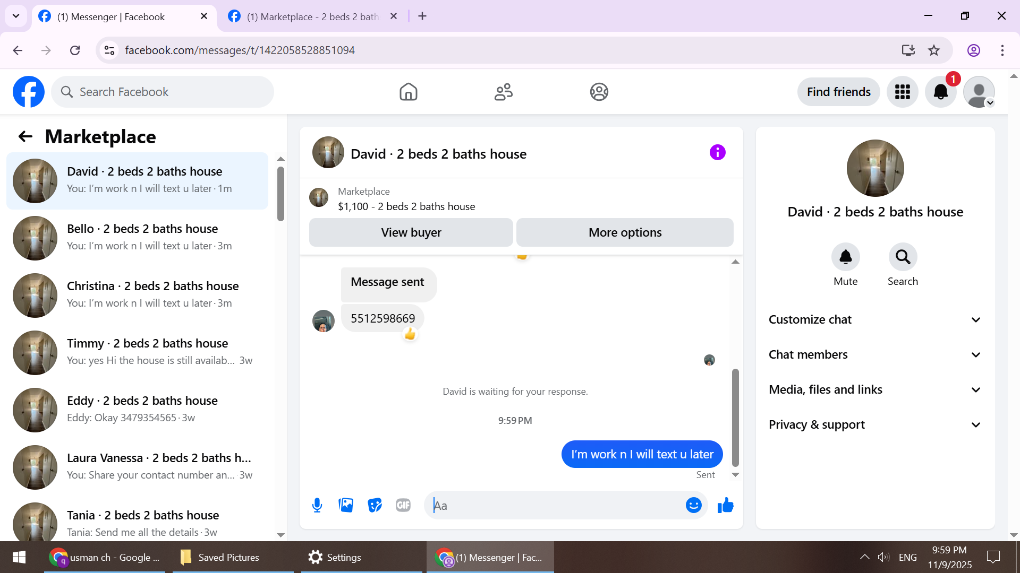Image resolution: width=1020 pixels, height=573 pixels.
Task: Expand Privacy & support section
Action: (875, 425)
